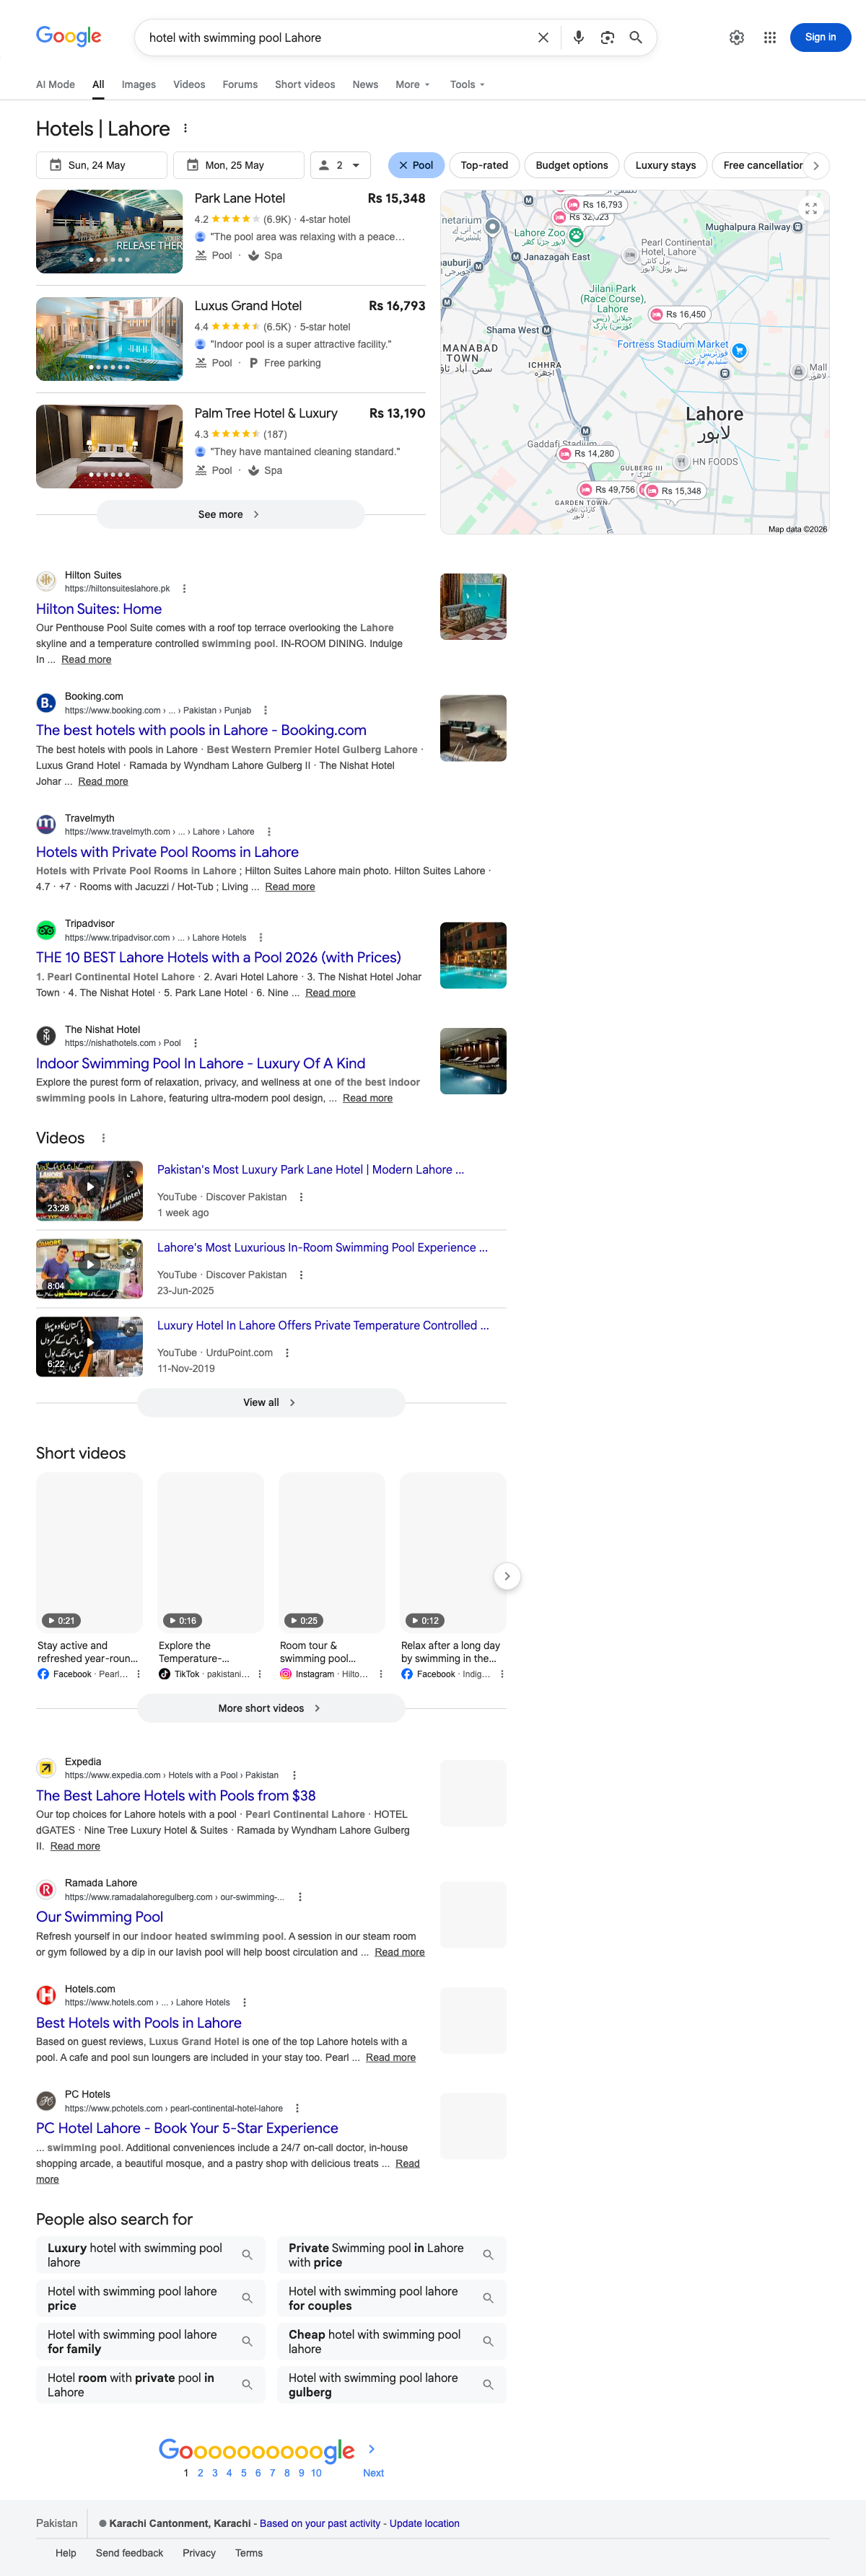Image resolution: width=866 pixels, height=2576 pixels.
Task: Open options for first short video
Action: pyautogui.click(x=138, y=1674)
